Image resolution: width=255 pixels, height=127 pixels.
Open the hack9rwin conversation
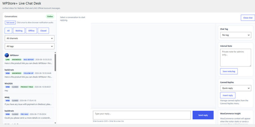[29, 114]
